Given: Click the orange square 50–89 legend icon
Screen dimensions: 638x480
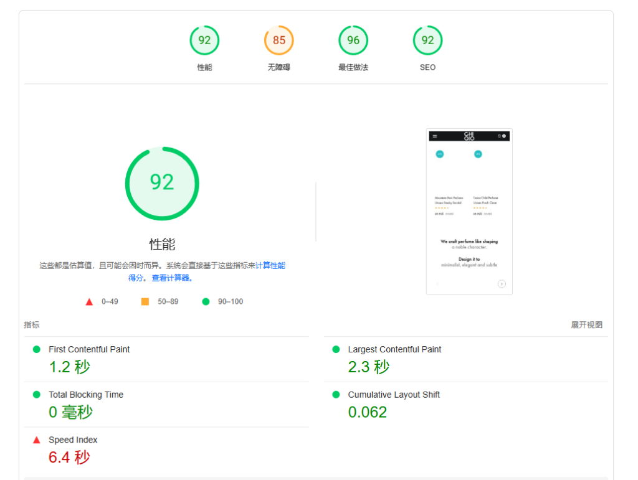Looking at the screenshot, I should [145, 301].
